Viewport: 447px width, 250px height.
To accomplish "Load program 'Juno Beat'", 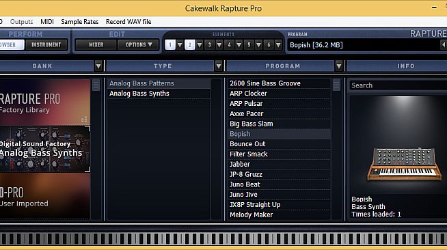I will coord(280,184).
